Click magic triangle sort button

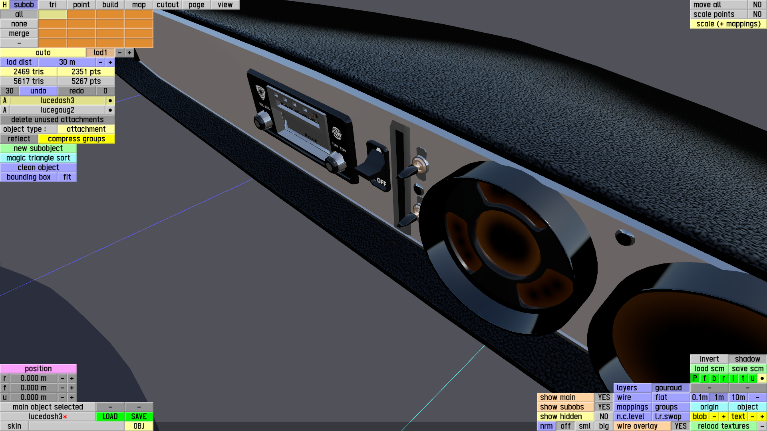[x=38, y=158]
